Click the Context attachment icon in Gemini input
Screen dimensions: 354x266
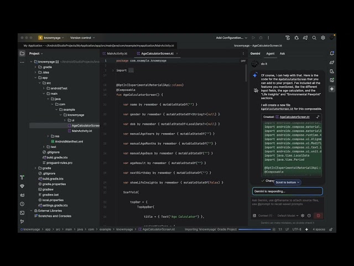pos(254,216)
